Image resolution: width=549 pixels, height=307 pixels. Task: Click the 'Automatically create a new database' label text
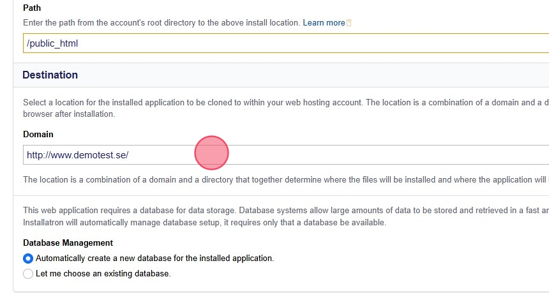[154, 258]
